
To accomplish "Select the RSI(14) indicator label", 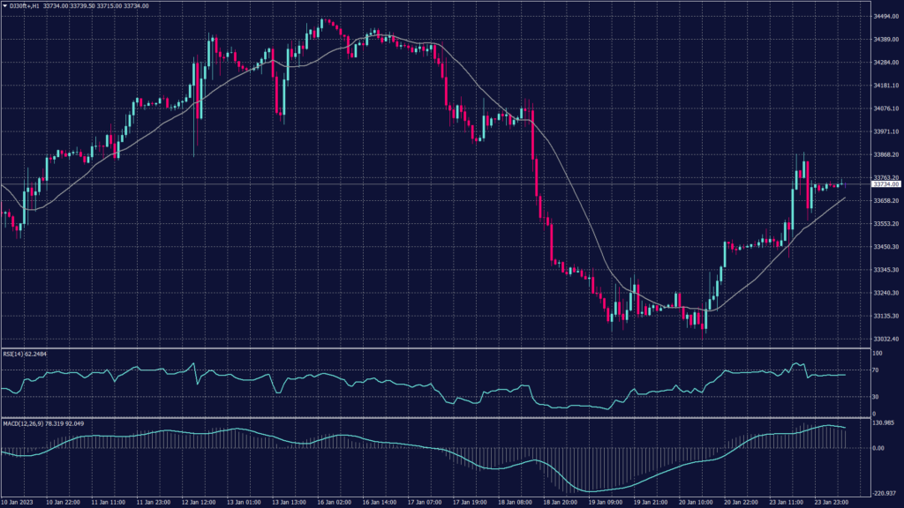I will [13, 354].
